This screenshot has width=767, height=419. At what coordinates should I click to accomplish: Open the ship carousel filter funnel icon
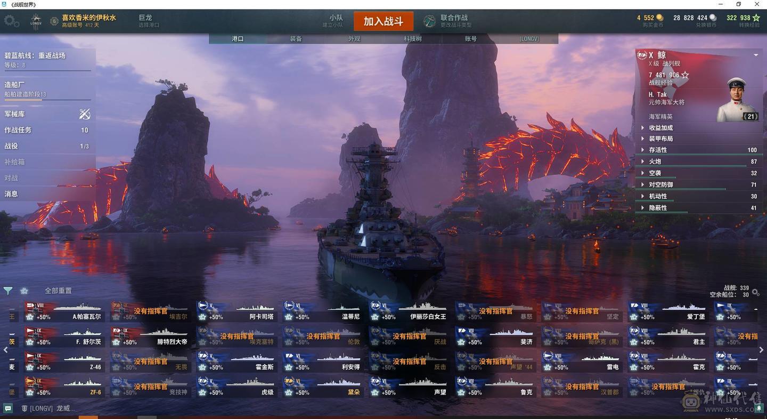8,291
